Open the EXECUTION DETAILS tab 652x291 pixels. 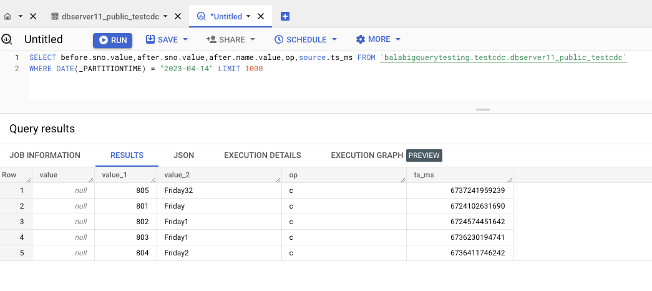(263, 155)
